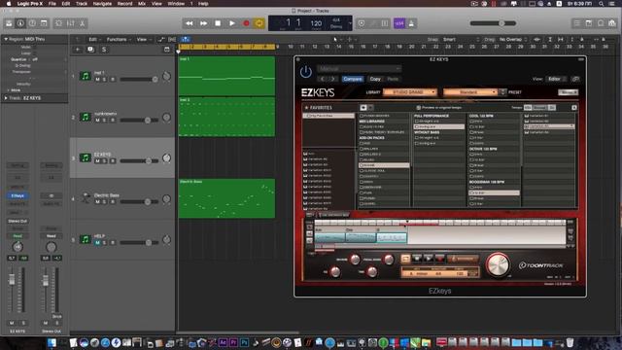Bypass EZ Keys plugin with power button

306,72
